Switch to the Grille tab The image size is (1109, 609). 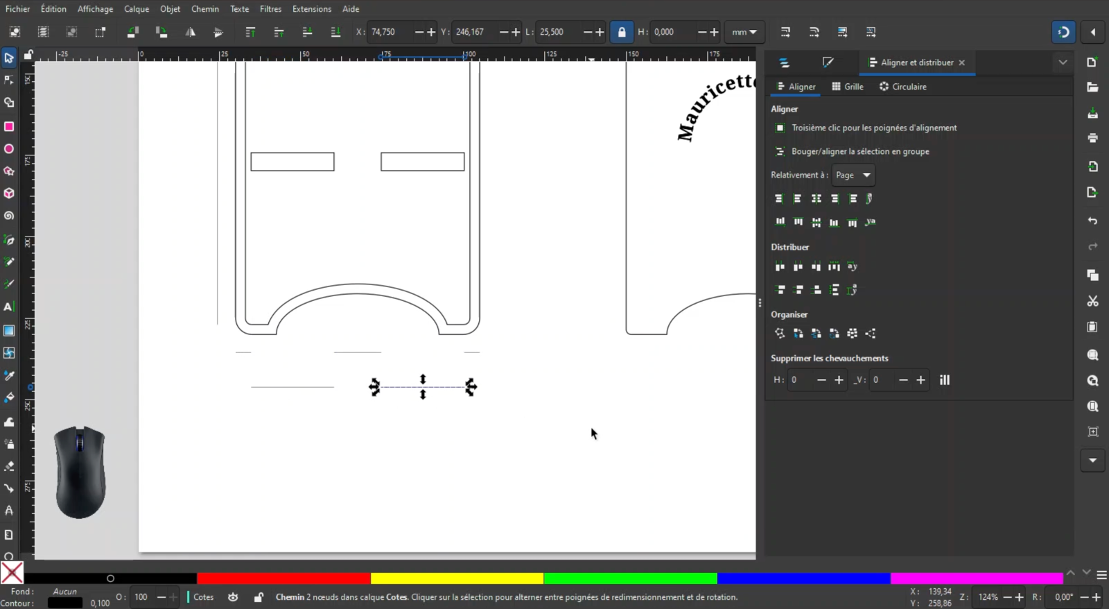[x=848, y=87]
